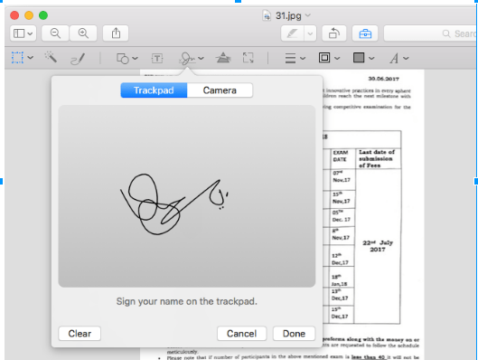
Task: Click the 31.jpg document proxy icon
Action: coord(267,15)
